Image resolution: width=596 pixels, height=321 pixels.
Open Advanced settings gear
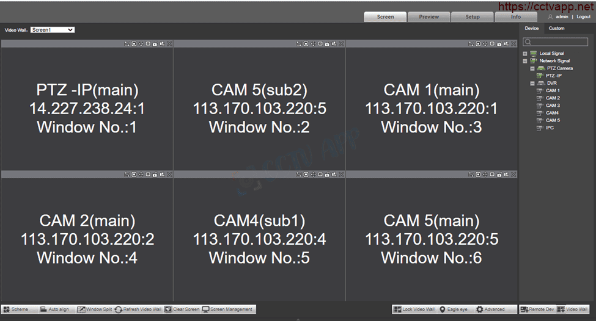(490, 309)
